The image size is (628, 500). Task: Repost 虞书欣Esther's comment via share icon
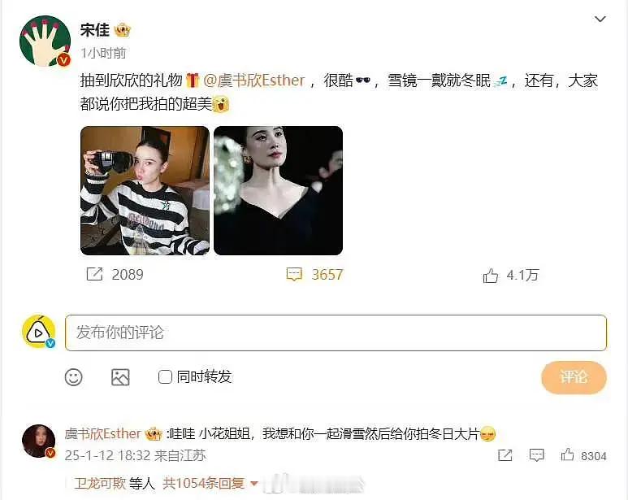tap(505, 455)
